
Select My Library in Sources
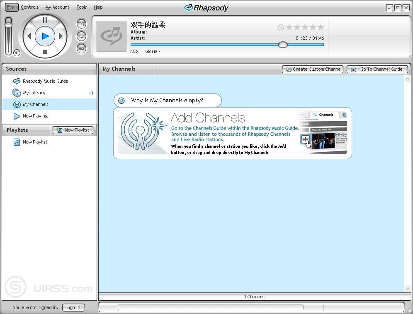point(34,93)
